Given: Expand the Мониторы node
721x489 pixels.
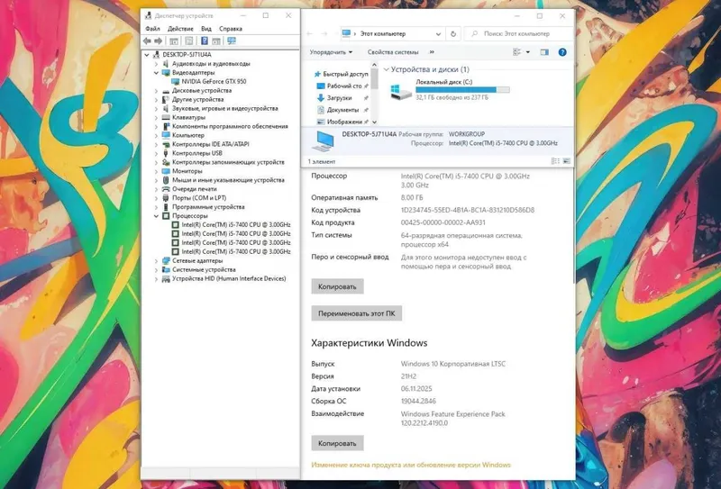Looking at the screenshot, I should pyautogui.click(x=156, y=171).
